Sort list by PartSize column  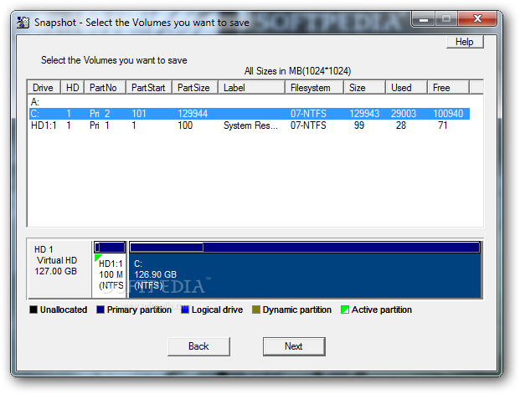pos(194,88)
